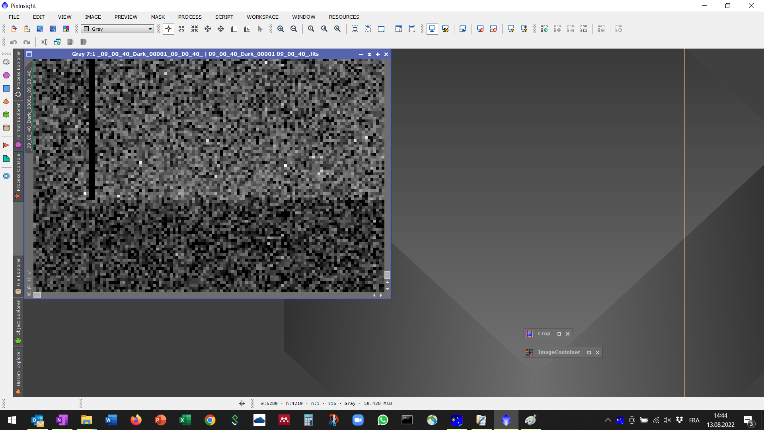Screen dimensions: 764x430
Task: Open Excel from the taskbar
Action: tap(185, 420)
